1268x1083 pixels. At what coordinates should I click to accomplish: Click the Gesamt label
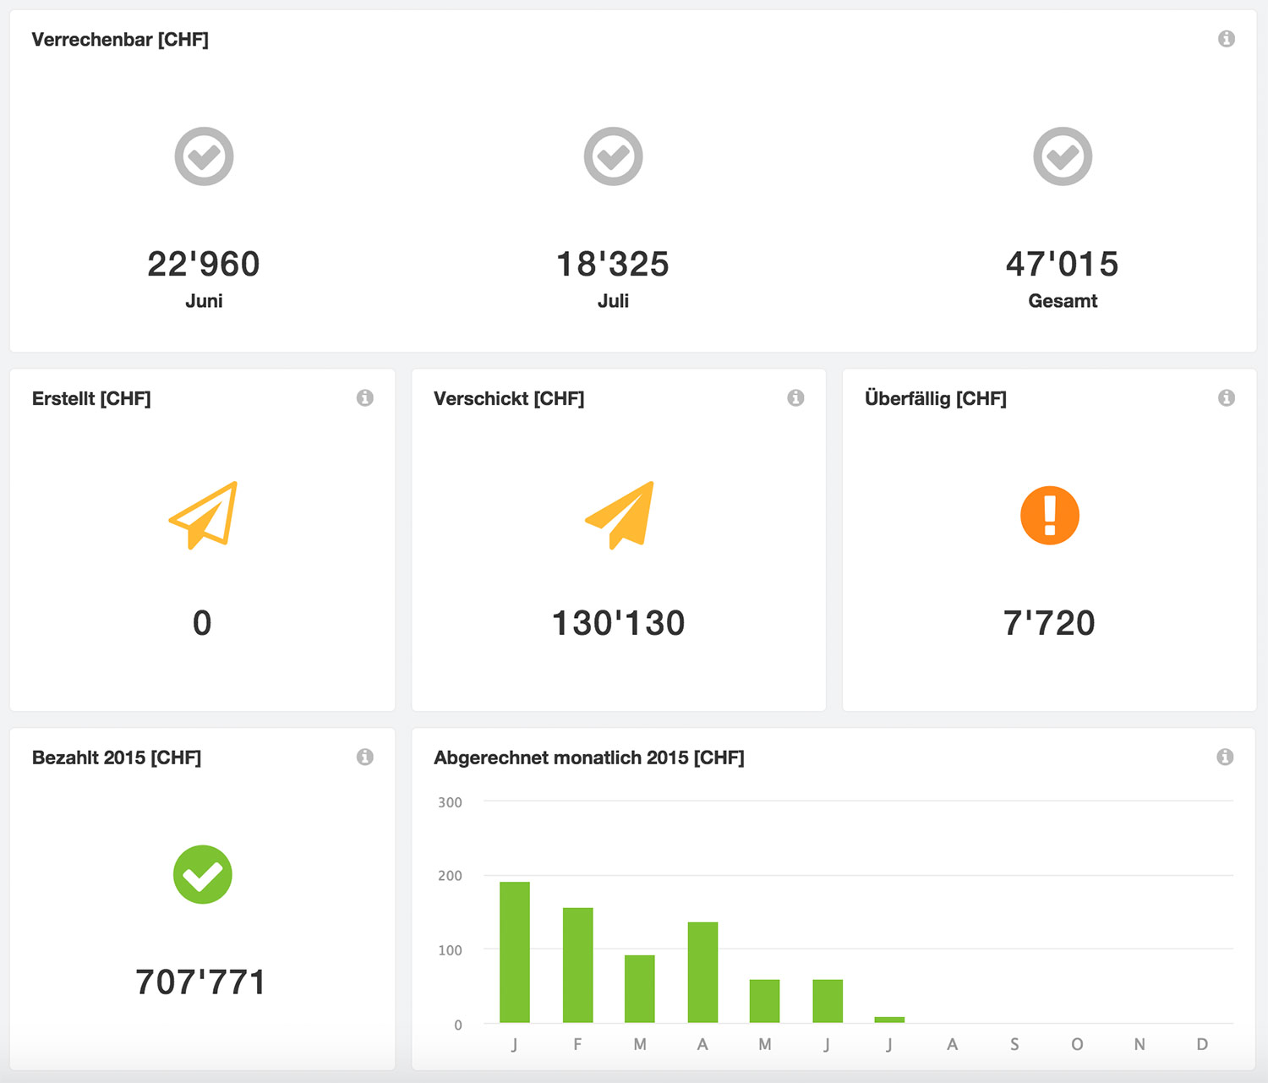[x=1063, y=301]
